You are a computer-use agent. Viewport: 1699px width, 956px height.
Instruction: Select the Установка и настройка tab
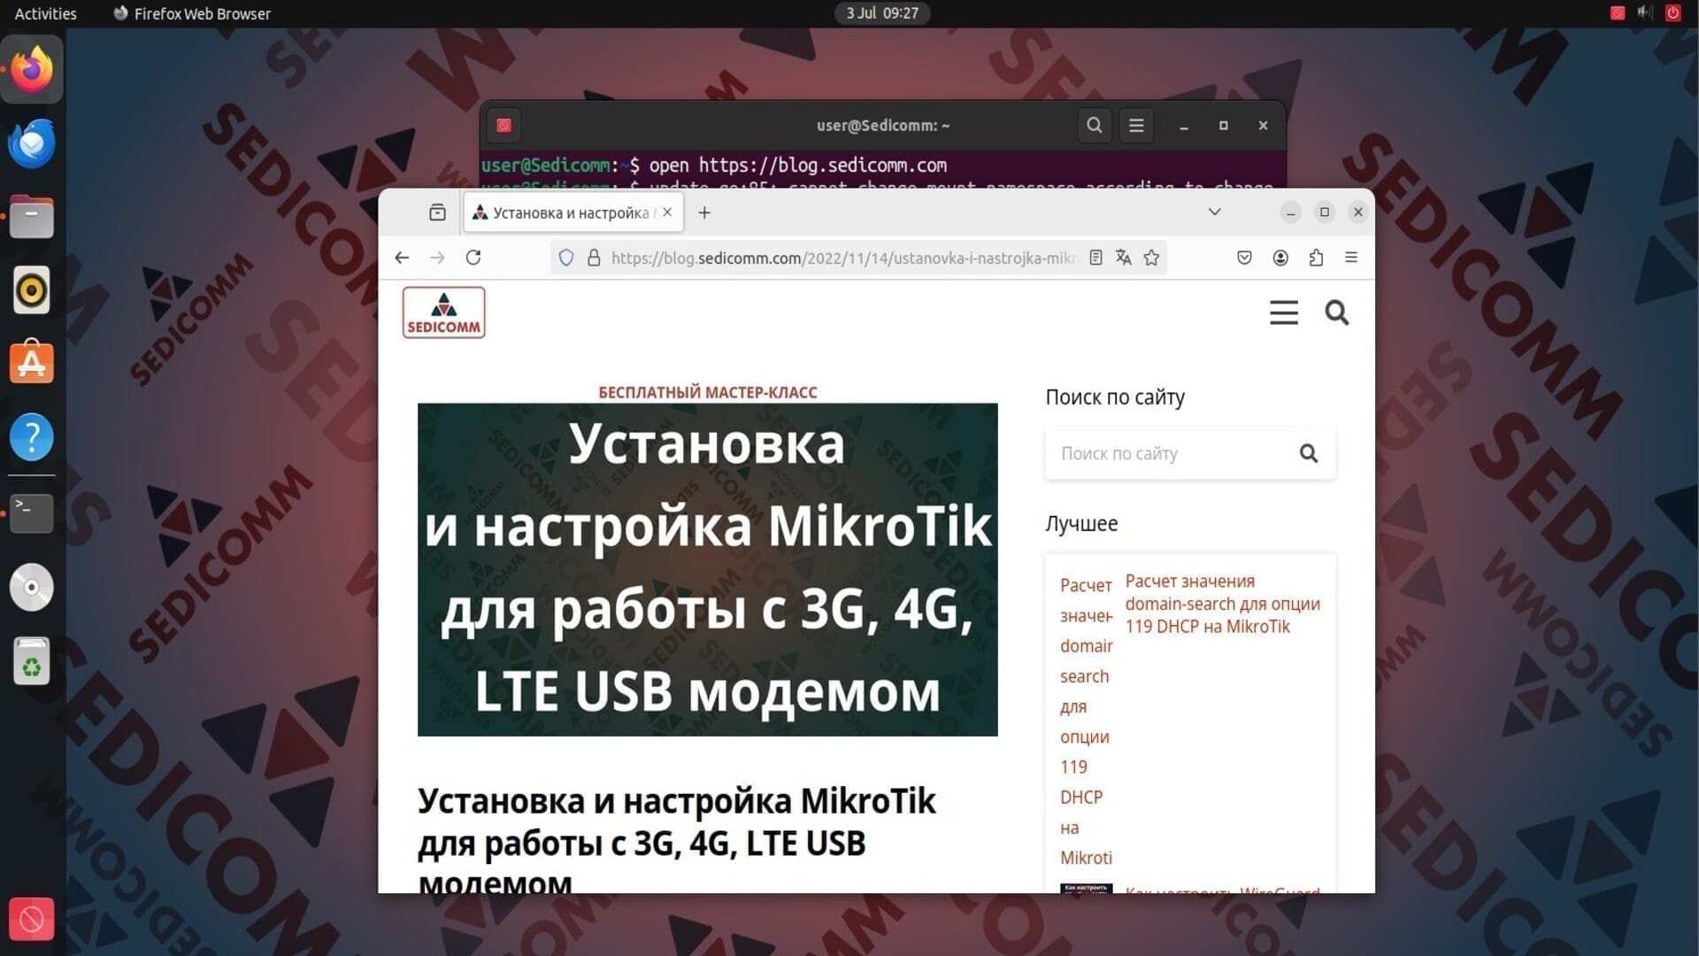coord(566,212)
